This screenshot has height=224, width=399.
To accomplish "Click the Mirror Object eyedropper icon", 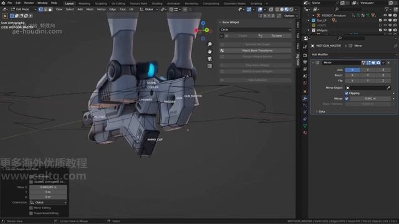I will pyautogui.click(x=388, y=88).
